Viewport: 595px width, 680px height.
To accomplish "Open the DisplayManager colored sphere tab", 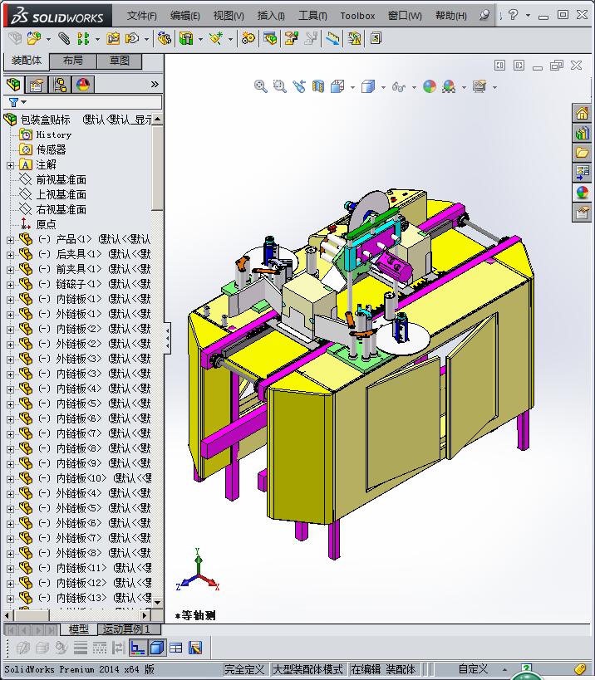I will pos(83,84).
